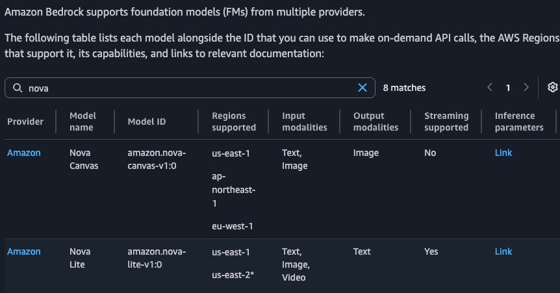This screenshot has width=560, height=293.
Task: Open inference parameters Link for Nova Lite
Action: click(503, 251)
